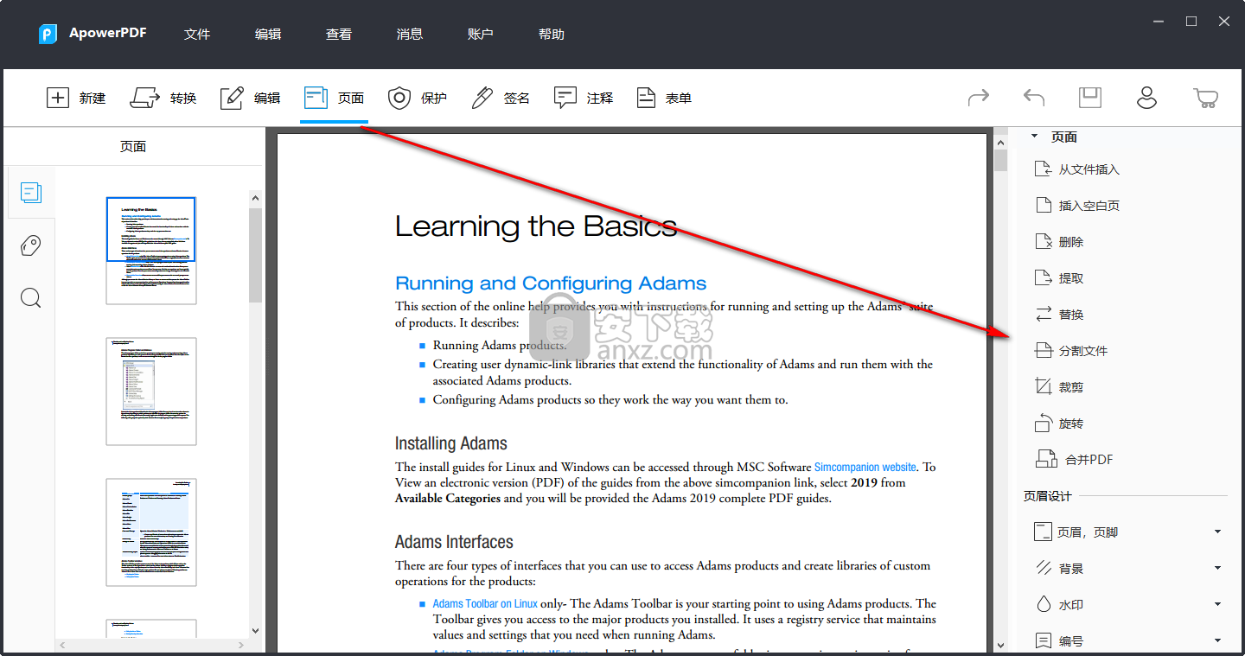Open the 文件 (File) menu
Image resolution: width=1245 pixels, height=656 pixels.
tap(197, 35)
